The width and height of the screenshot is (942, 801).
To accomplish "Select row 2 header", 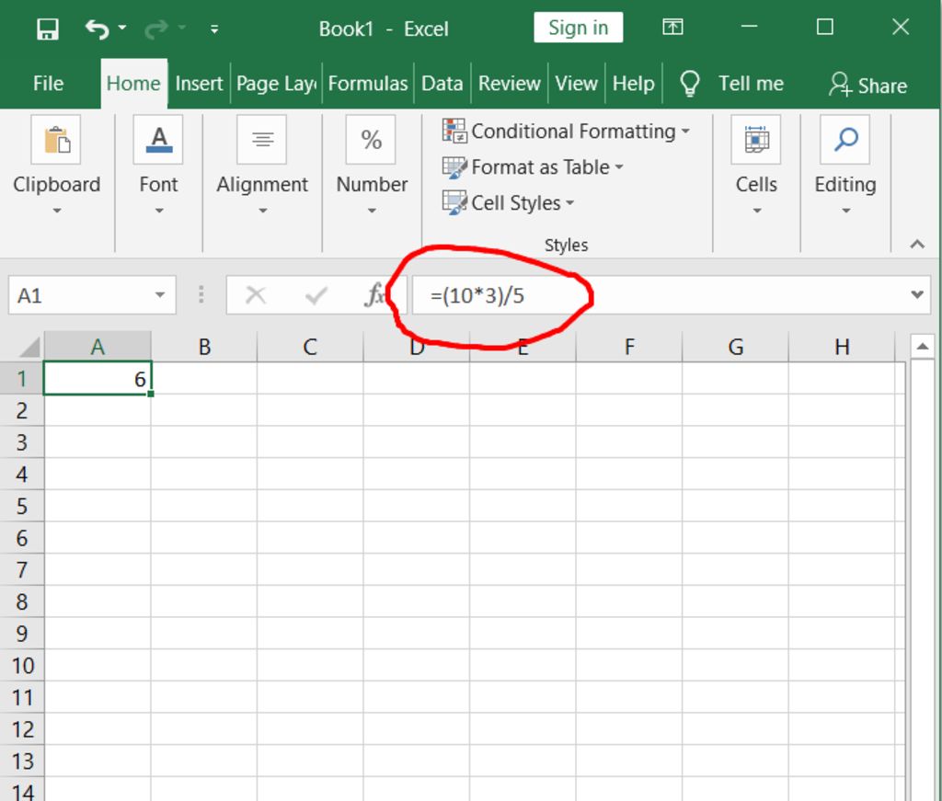I will (22, 410).
